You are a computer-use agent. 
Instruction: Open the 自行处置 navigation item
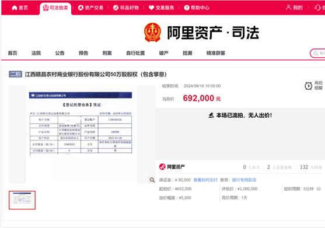click(135, 53)
